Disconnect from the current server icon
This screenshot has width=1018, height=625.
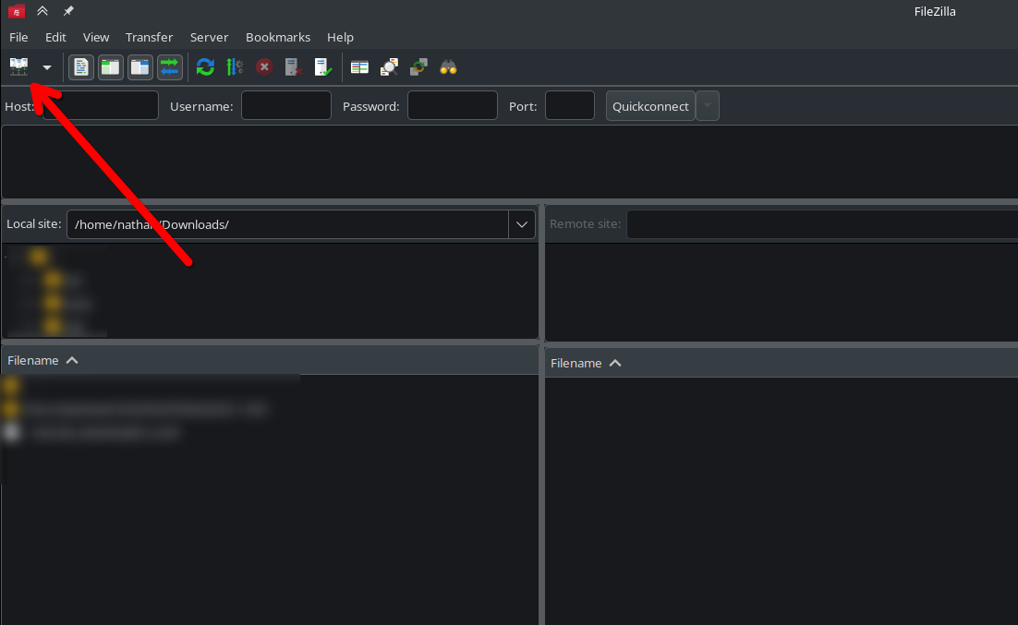point(294,66)
